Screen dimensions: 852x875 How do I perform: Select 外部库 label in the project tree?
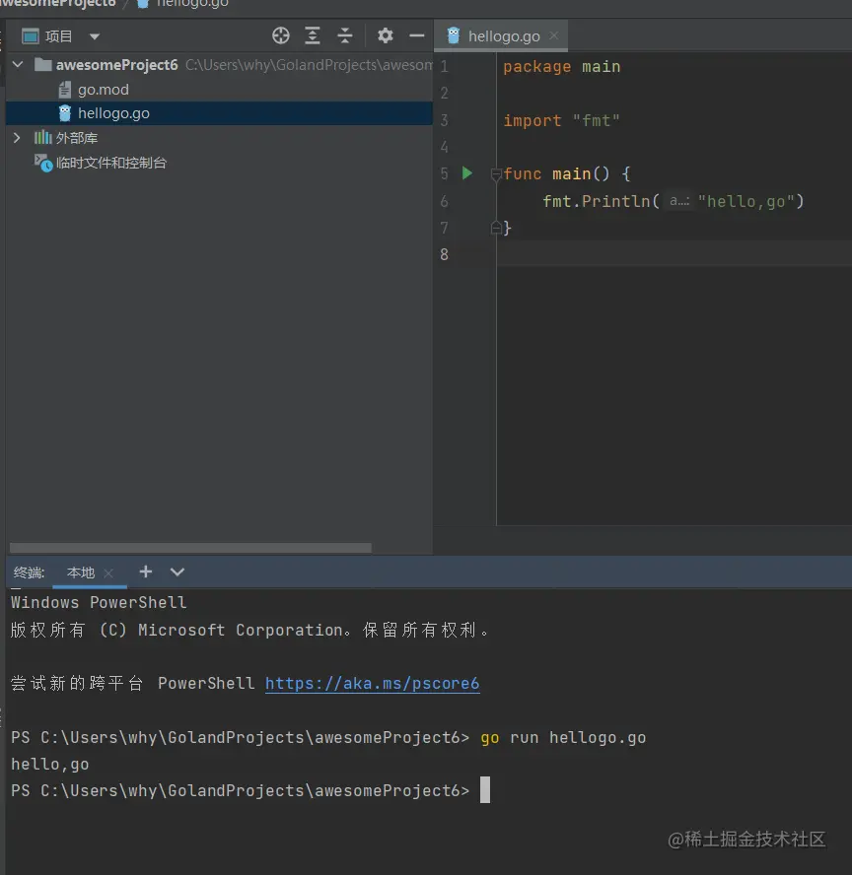[x=77, y=138]
